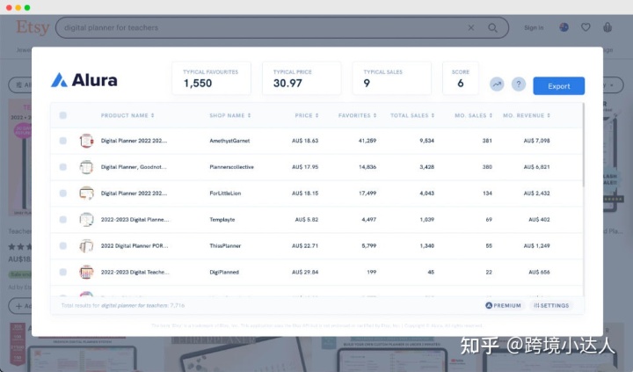Click the blue Export button
This screenshot has width=633, height=372.
click(x=558, y=85)
